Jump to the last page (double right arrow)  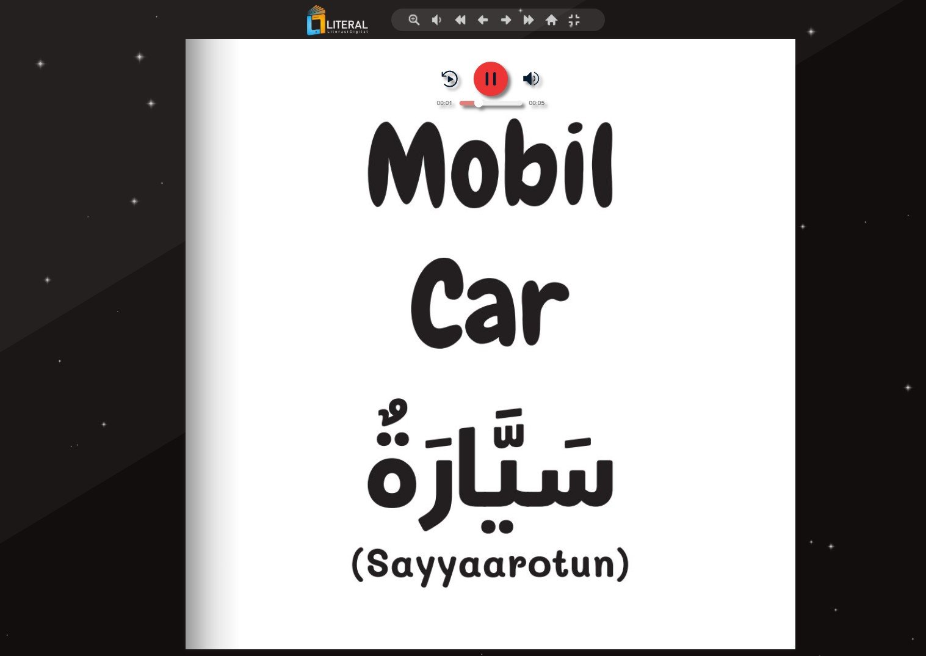pos(529,20)
